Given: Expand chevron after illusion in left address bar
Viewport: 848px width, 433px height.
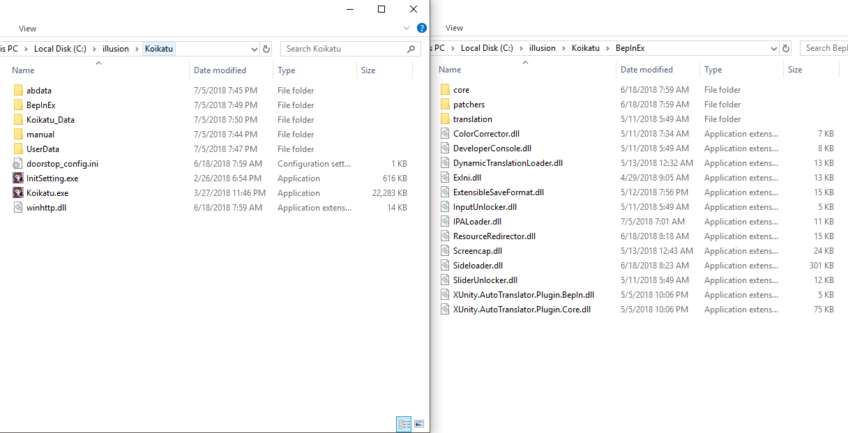Looking at the screenshot, I should tap(137, 49).
